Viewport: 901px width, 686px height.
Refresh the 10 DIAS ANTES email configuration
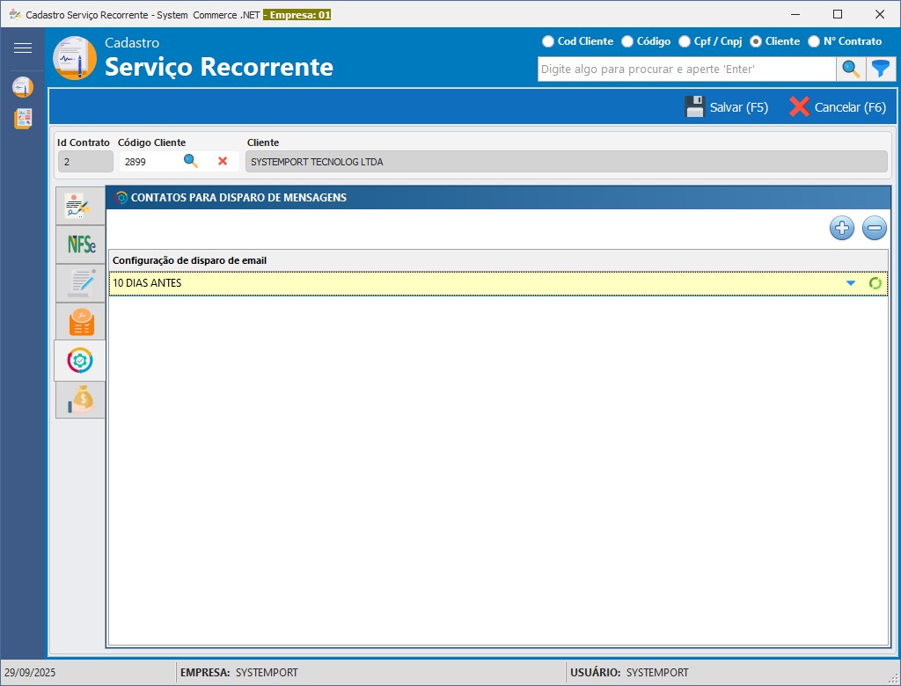coord(875,282)
